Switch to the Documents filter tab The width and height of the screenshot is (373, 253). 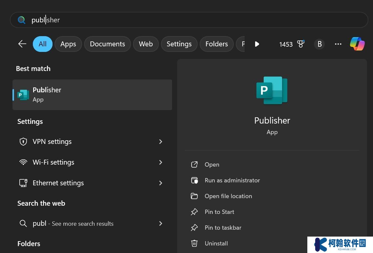(107, 44)
